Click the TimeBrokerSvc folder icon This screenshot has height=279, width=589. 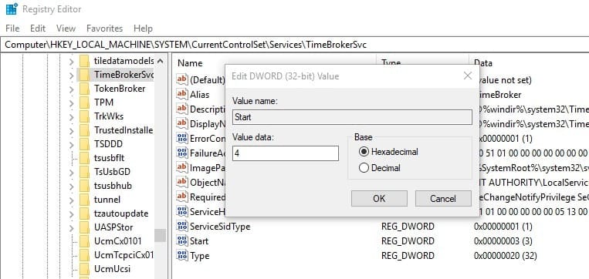pos(84,75)
